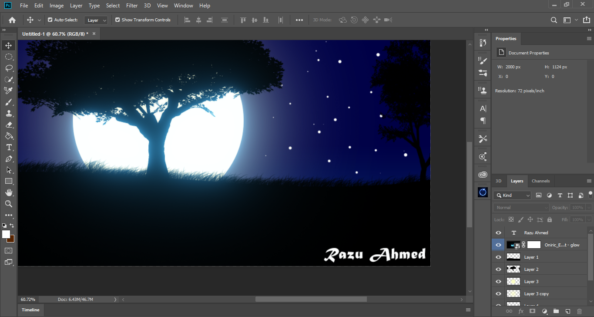Add a layer style with fx icon
The width and height of the screenshot is (594, 317).
point(521,311)
